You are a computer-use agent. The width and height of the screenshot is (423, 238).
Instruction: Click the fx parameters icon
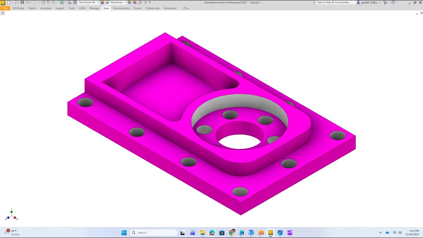pos(140,2)
